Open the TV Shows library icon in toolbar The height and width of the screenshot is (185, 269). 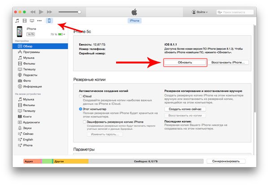point(32,21)
